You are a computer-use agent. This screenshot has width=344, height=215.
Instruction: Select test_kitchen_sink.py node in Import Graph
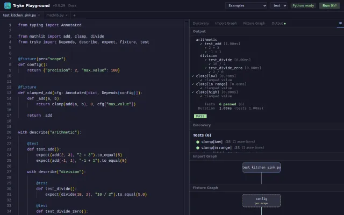pos(261,167)
